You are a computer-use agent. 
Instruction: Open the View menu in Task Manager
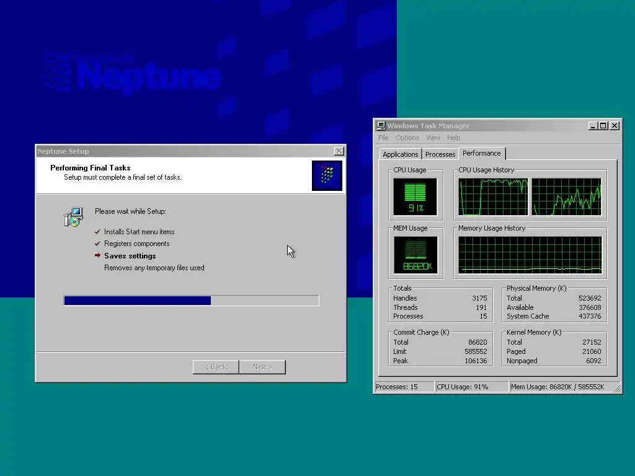point(433,138)
